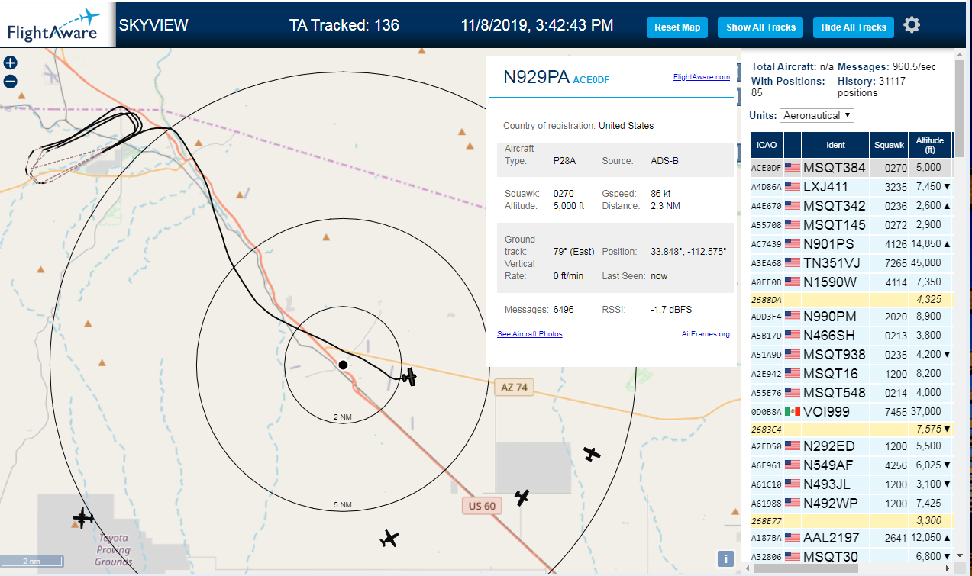Zoom in on the map with plus icon
Viewport: 972px width, 576px height.
click(11, 63)
